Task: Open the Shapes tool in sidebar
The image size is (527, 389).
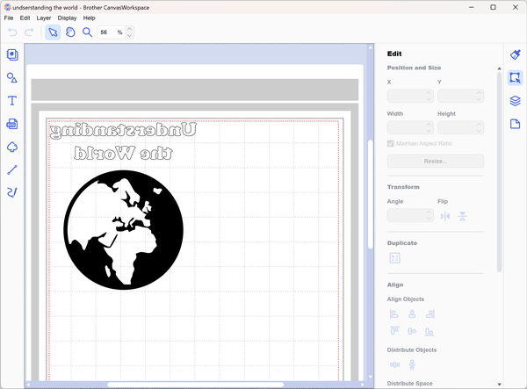Action: [12, 78]
